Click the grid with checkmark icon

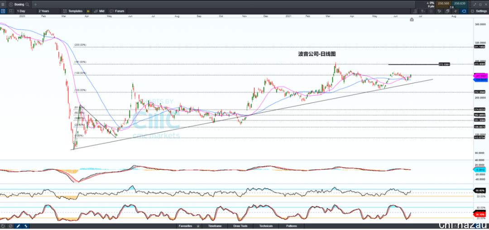[x=439, y=11]
